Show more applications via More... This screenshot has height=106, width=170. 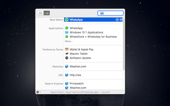(69, 41)
